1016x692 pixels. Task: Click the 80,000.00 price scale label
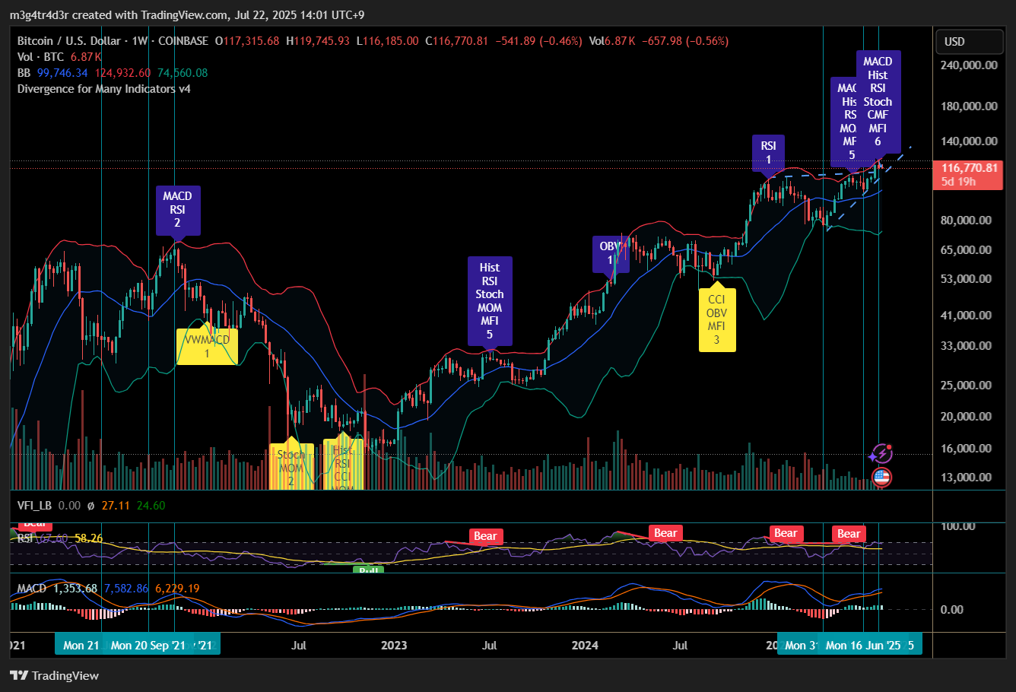pyautogui.click(x=966, y=221)
